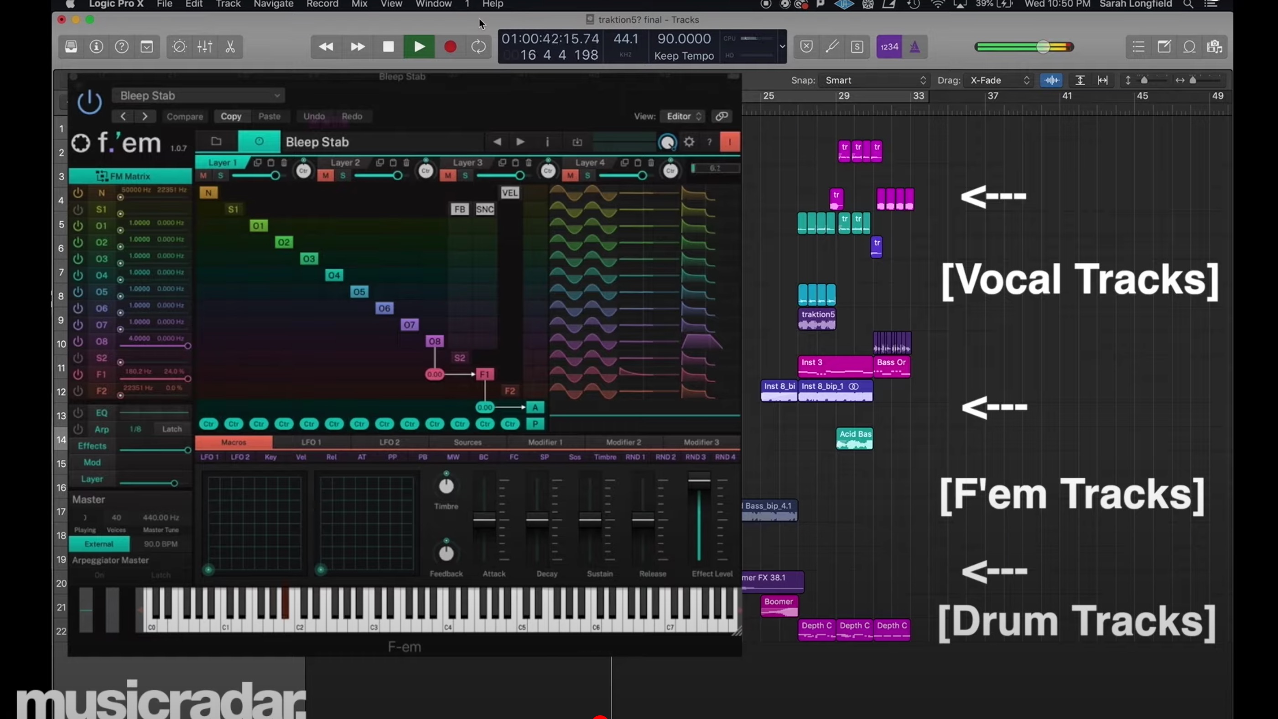This screenshot has height=719, width=1278.
Task: Select the Acid Bas region in tracks
Action: (854, 438)
